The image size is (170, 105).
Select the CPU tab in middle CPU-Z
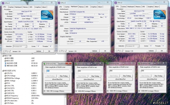[x=61, y=7]
